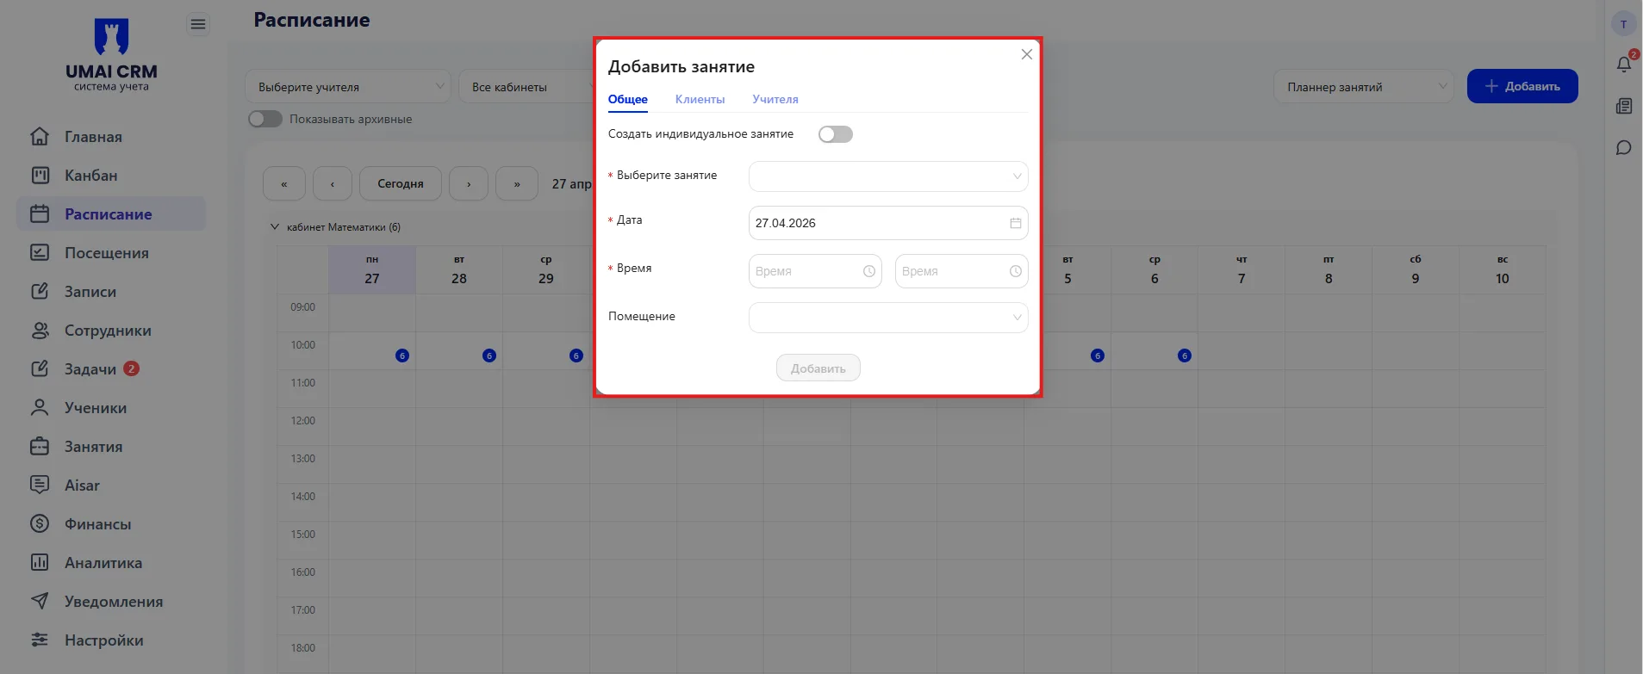Go to Посещения section
The height and width of the screenshot is (674, 1643).
111,253
